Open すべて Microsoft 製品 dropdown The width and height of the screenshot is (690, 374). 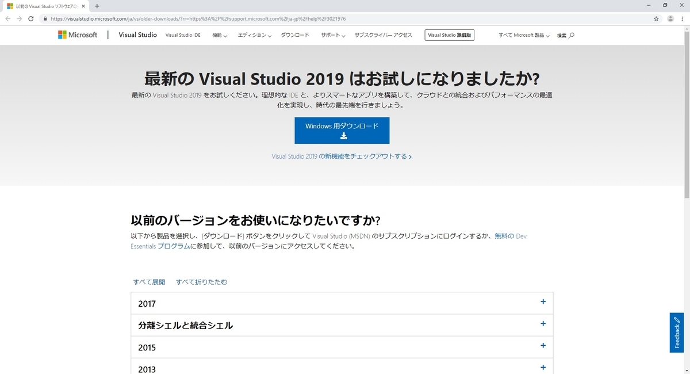coord(524,35)
